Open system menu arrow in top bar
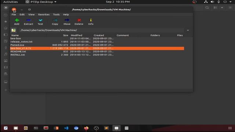 231,2
